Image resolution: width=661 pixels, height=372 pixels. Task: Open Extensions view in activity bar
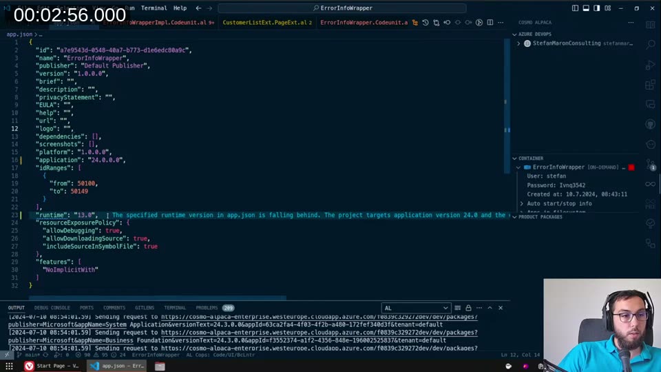coord(651,84)
